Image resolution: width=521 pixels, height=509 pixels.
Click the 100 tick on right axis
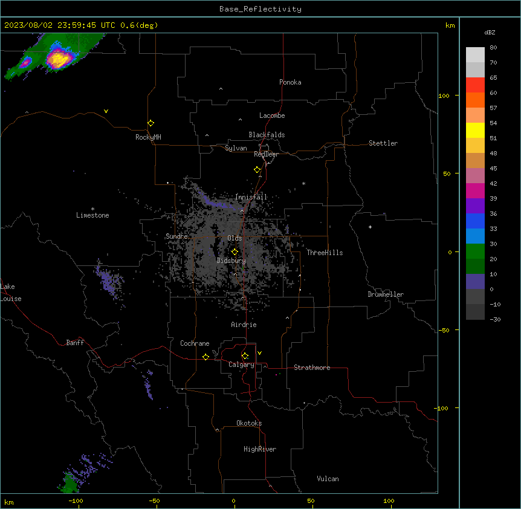[444, 96]
